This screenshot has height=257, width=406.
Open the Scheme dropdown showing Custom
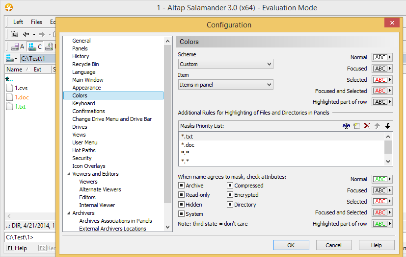pos(225,64)
